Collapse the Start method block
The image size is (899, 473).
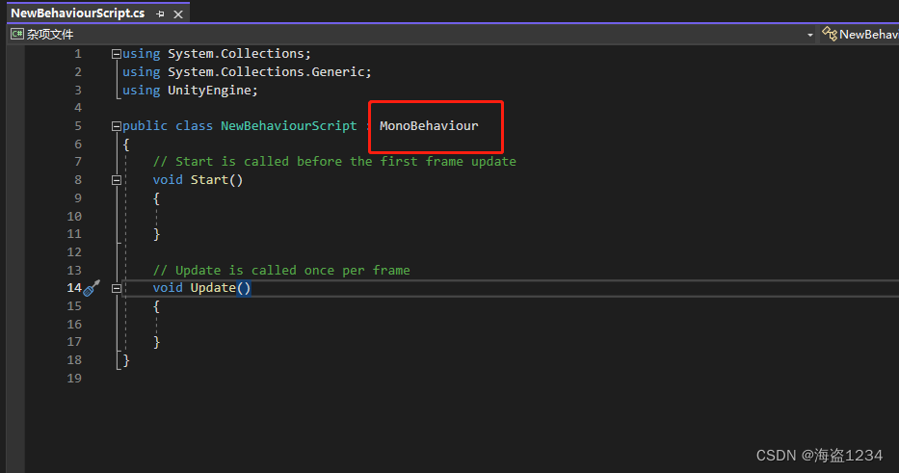point(117,180)
